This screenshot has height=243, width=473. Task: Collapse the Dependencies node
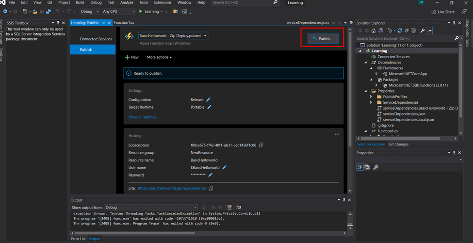[x=366, y=63]
